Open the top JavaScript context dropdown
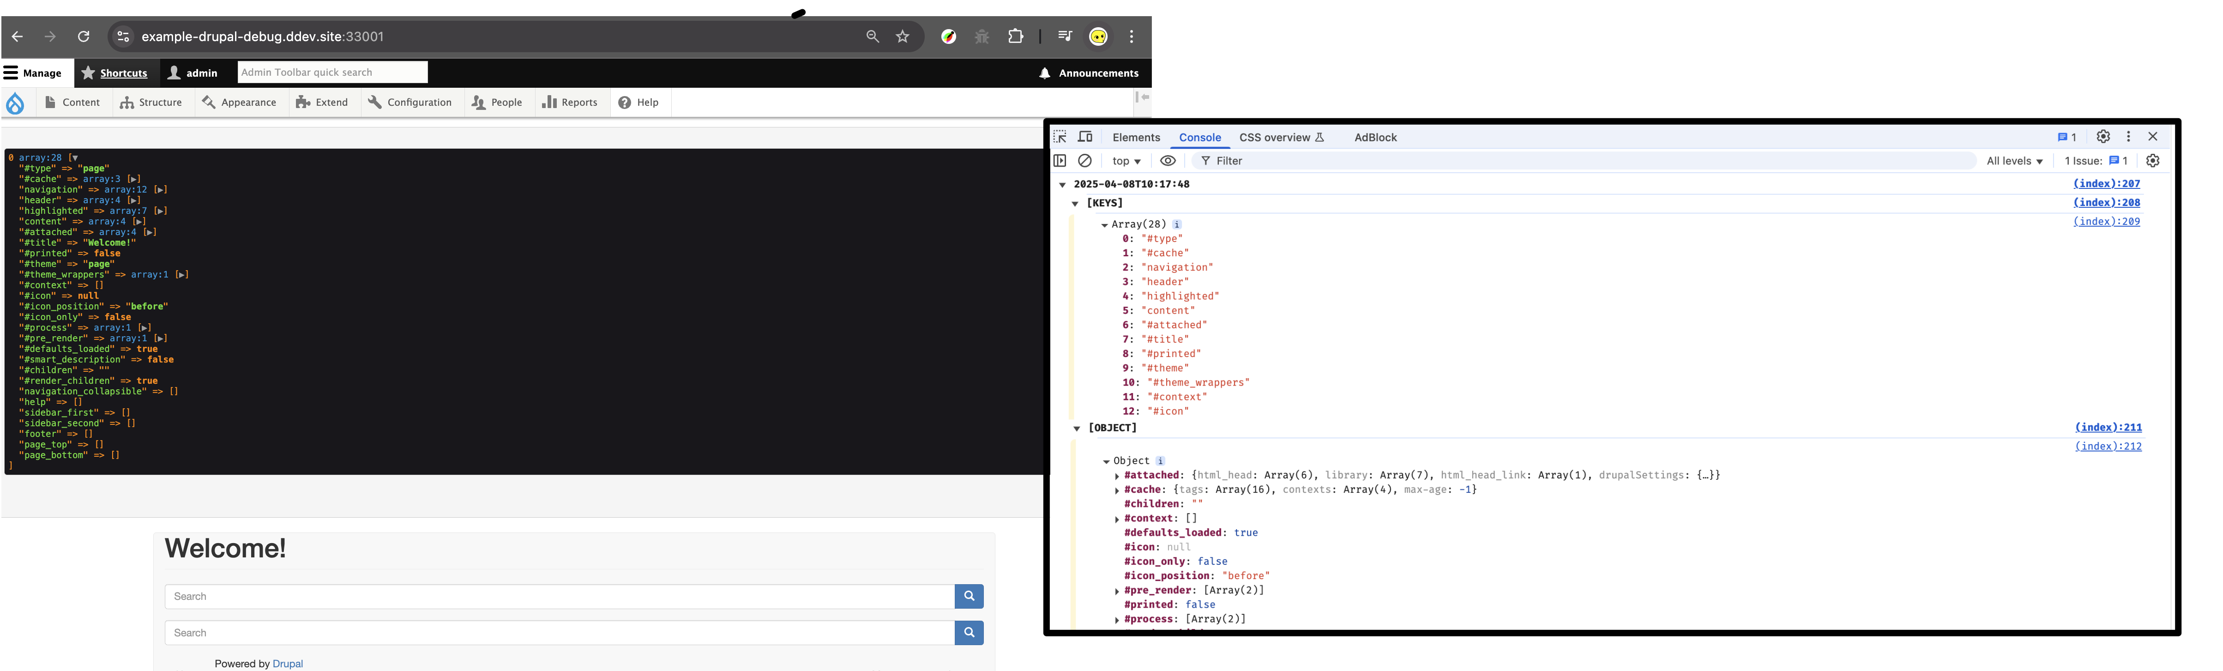This screenshot has height=671, width=2223. pos(1126,161)
